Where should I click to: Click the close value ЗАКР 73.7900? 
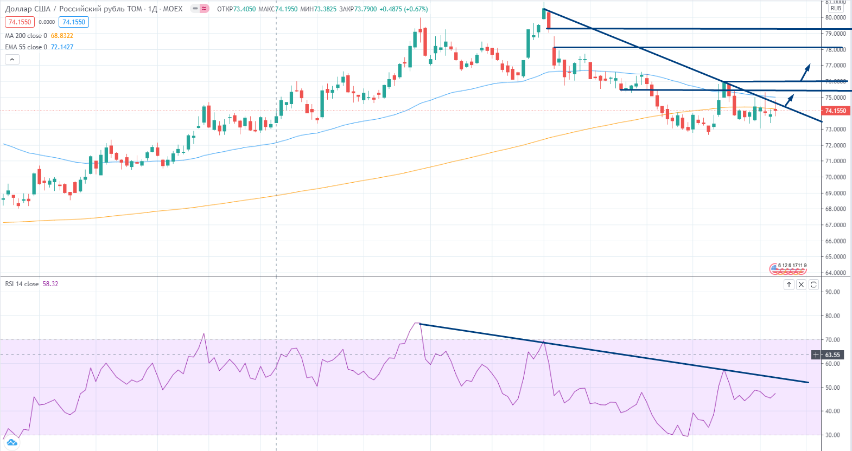(358, 9)
